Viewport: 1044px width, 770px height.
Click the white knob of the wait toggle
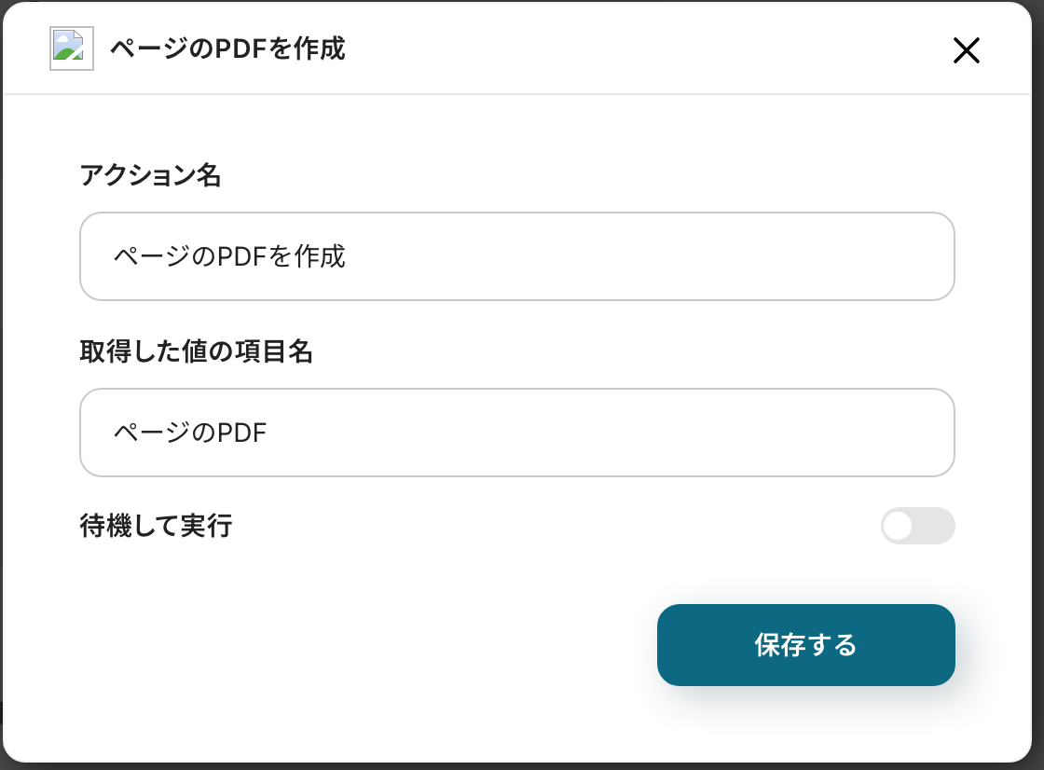(x=898, y=526)
